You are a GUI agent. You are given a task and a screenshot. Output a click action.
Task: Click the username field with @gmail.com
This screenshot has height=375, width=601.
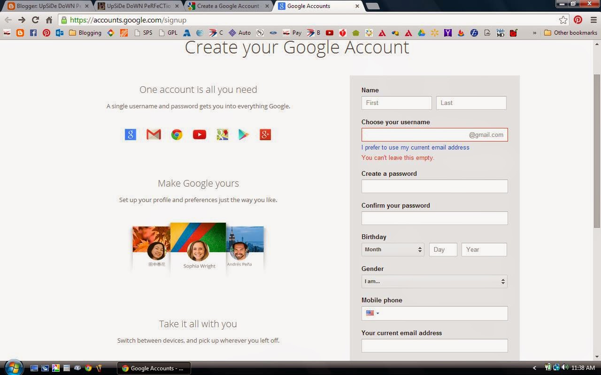click(434, 135)
